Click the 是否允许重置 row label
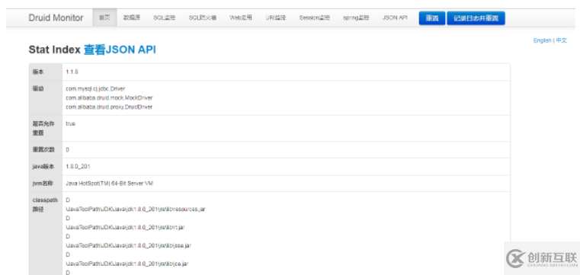 point(43,128)
